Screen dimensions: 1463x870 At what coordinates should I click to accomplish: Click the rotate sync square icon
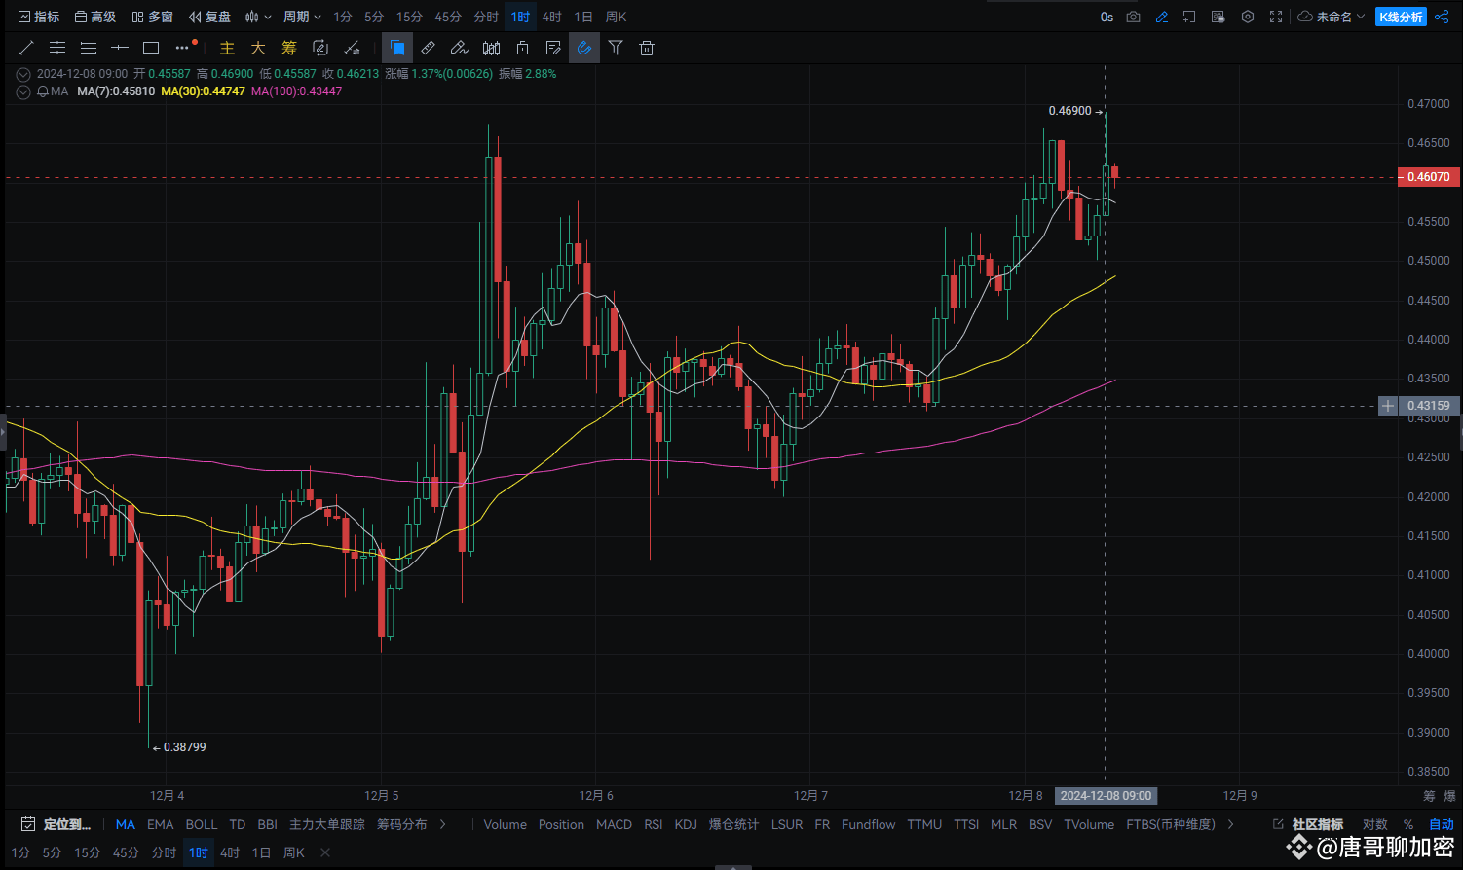(320, 48)
